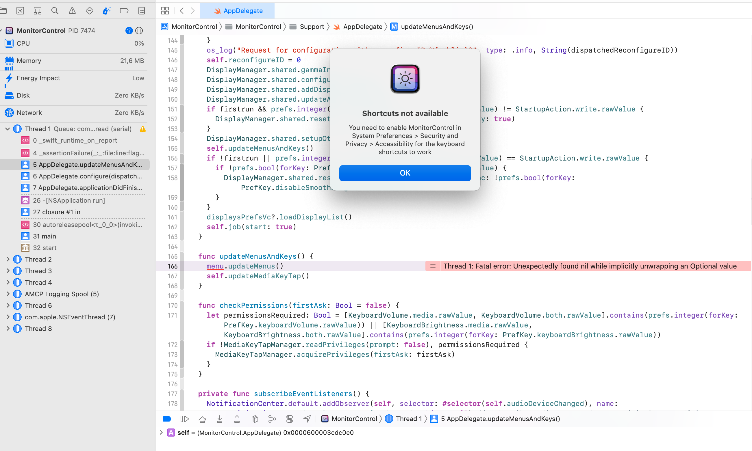752x451 pixels.
Task: Open the Test navigator diamond icon
Action: pos(89,11)
